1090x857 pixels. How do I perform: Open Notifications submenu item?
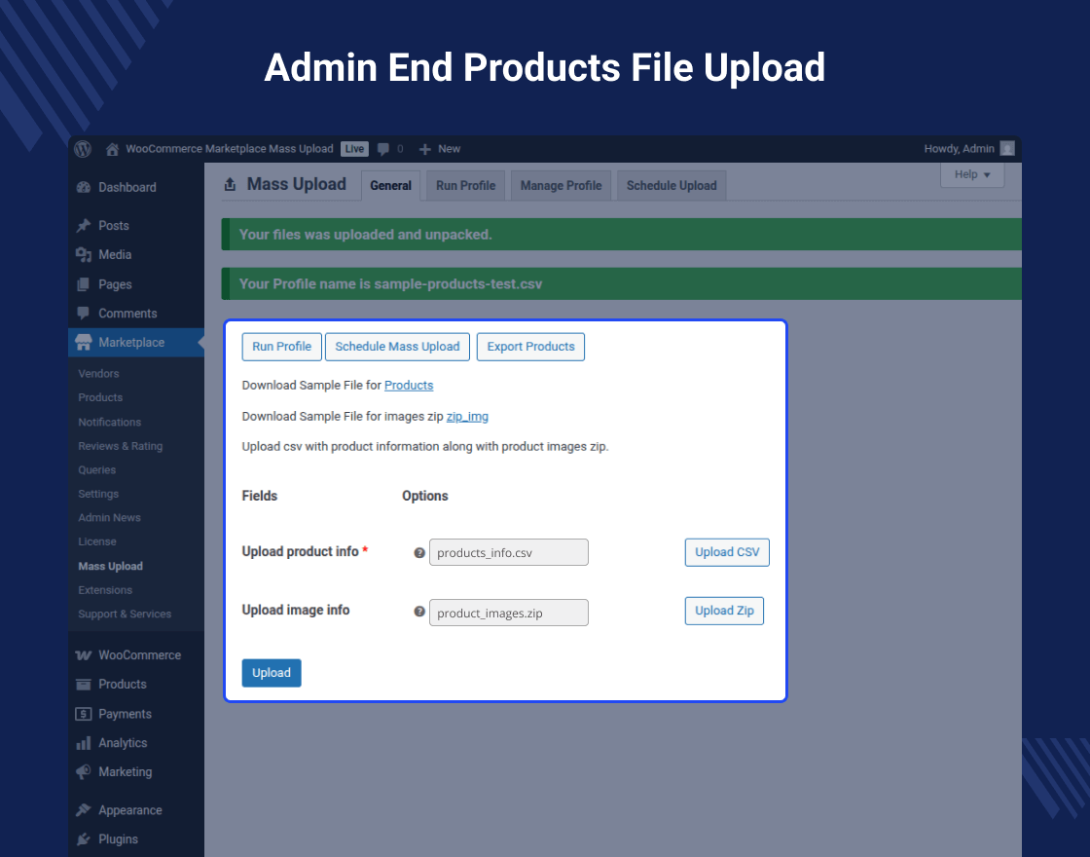pyautogui.click(x=109, y=423)
